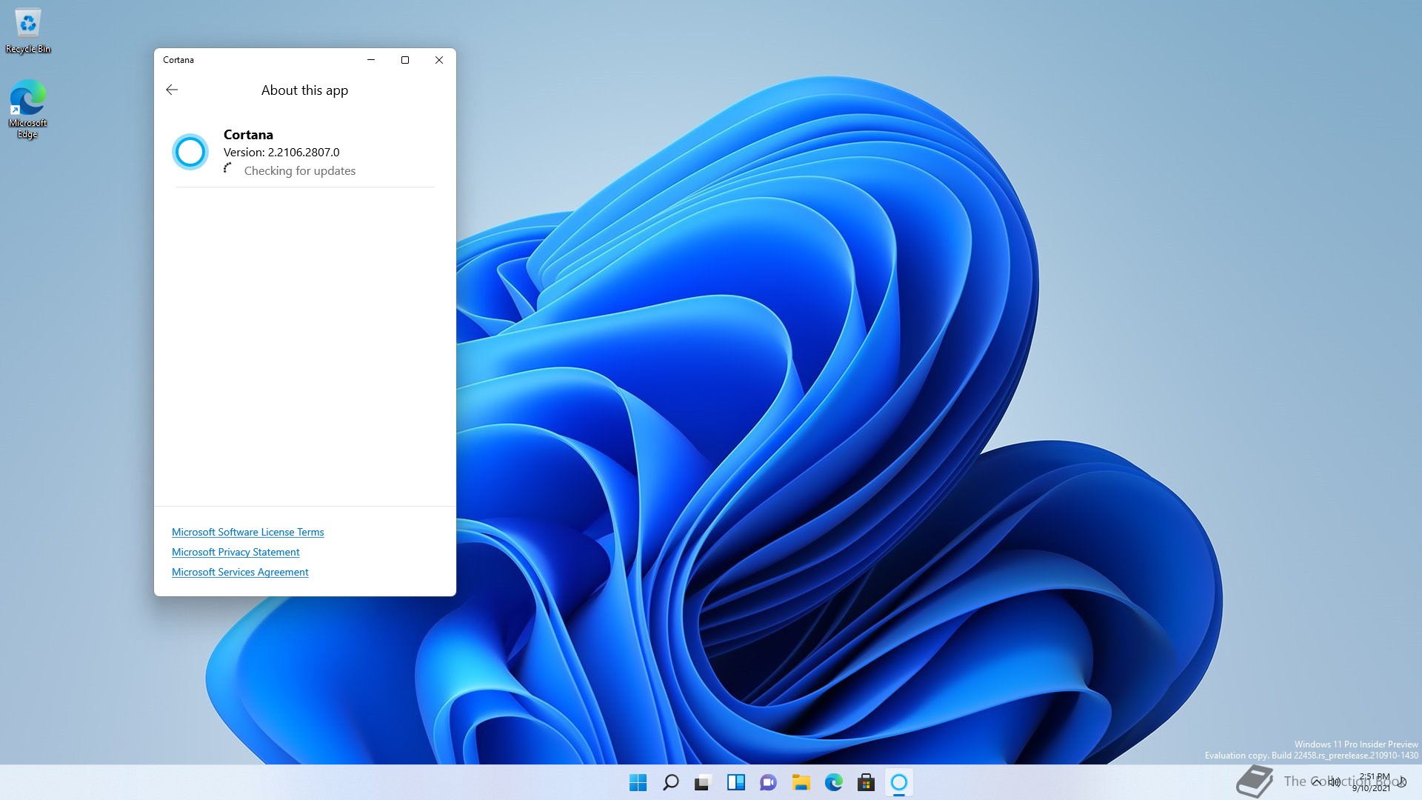Open the Recycle Bin desktop icon
The width and height of the screenshot is (1422, 800).
coord(28,32)
